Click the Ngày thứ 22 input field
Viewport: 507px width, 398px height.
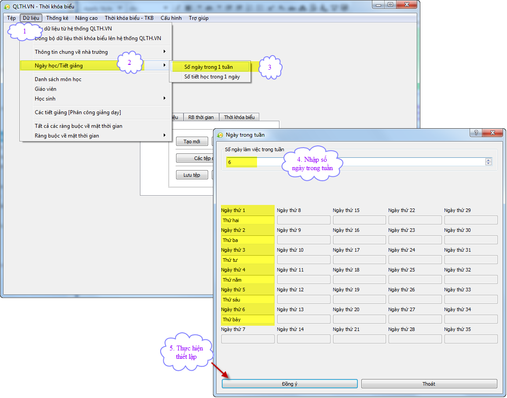[x=415, y=220]
